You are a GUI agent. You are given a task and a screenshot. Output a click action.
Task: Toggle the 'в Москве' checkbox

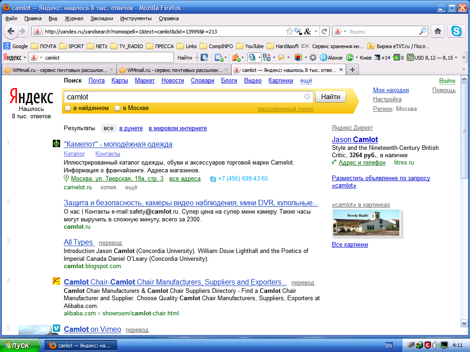(x=117, y=108)
